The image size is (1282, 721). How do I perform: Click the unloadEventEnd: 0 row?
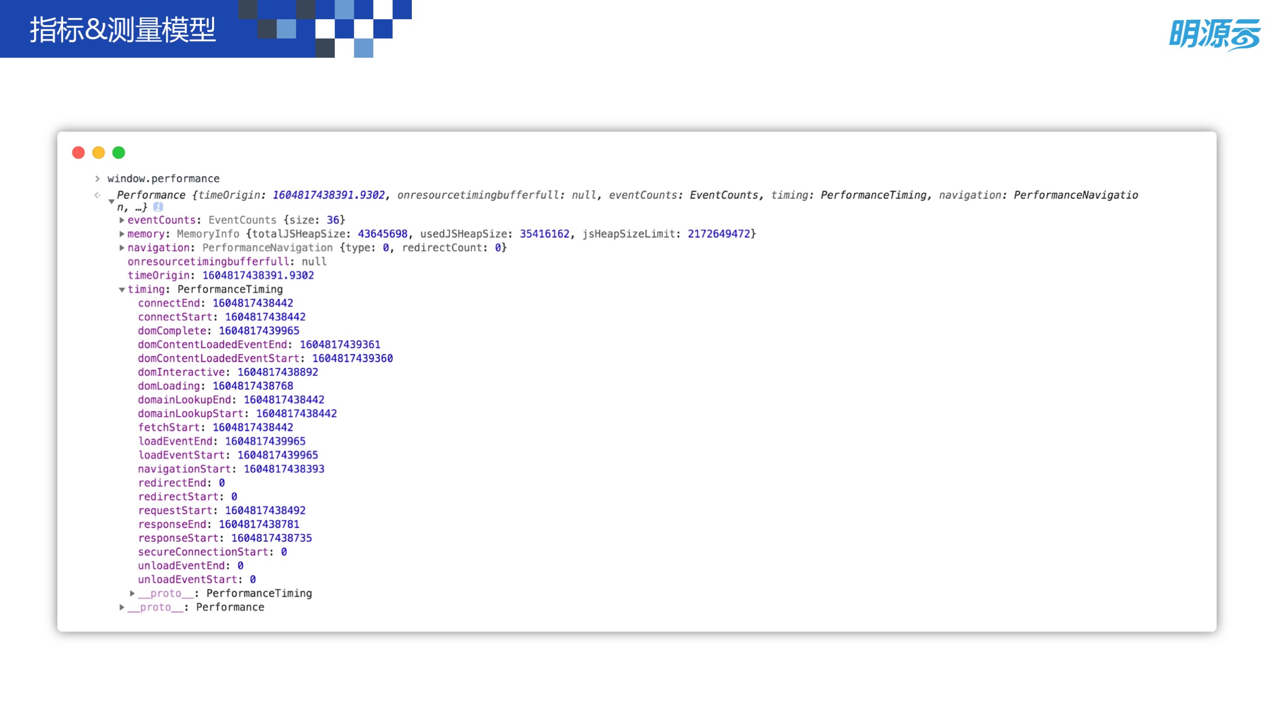[x=191, y=566]
